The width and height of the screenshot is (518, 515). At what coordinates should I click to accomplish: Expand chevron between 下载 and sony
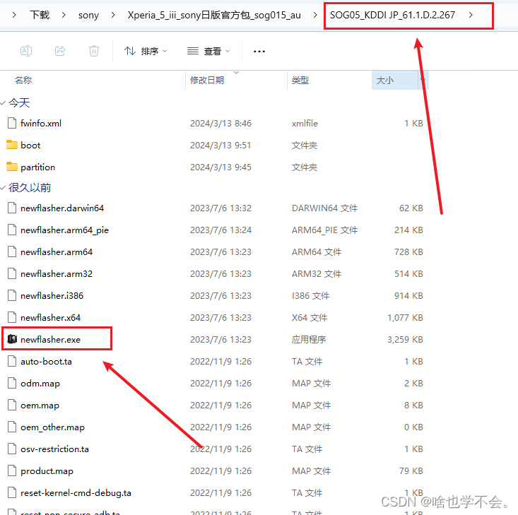coord(64,15)
